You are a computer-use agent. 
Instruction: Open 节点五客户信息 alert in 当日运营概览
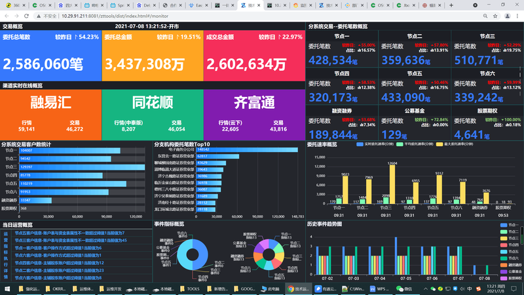click(x=69, y=233)
